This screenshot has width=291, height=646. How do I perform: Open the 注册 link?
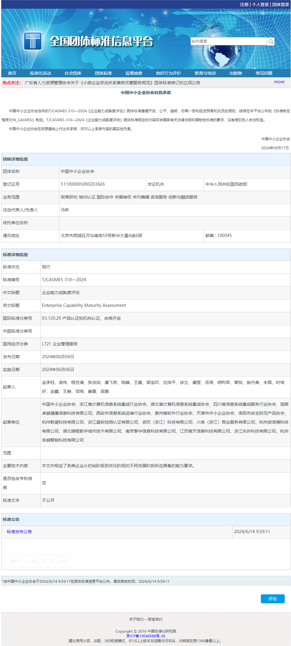point(244,4)
